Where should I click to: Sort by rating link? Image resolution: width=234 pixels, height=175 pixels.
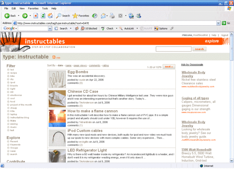pyautogui.click(x=106, y=65)
